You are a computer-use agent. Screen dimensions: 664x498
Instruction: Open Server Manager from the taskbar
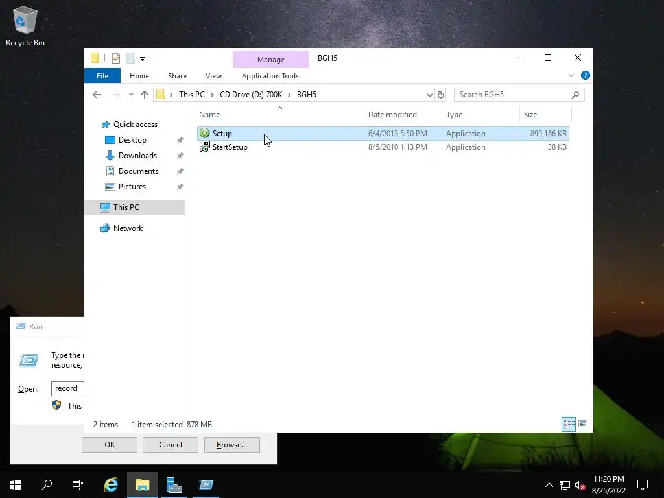tap(174, 485)
